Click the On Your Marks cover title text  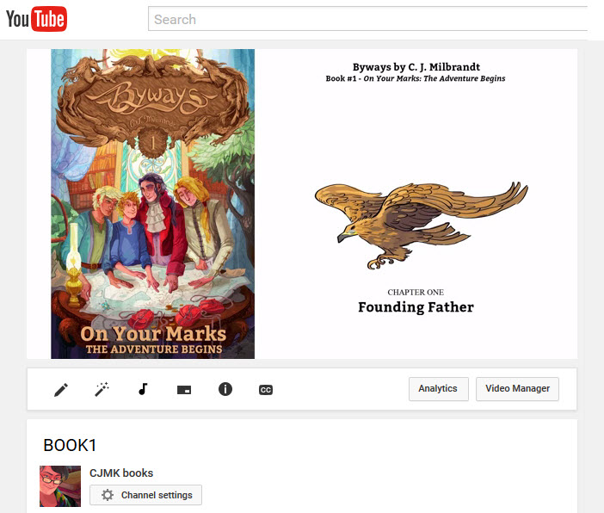coord(152,334)
